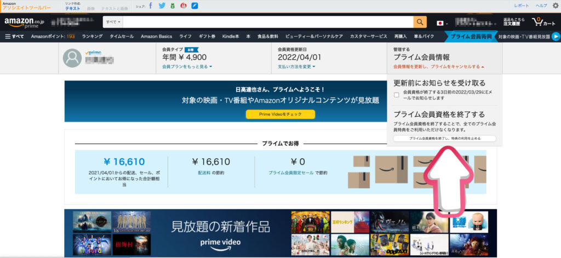Click the blue feather share icon
Screen dimensions: 561x258
click(x=194, y=5)
